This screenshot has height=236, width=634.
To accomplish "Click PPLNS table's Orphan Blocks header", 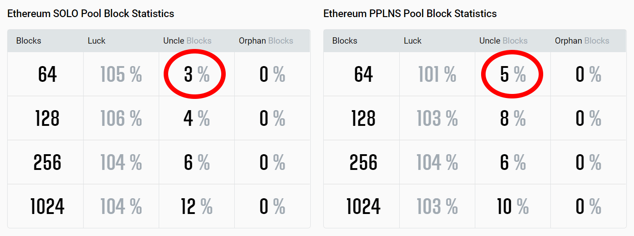I will coord(582,41).
